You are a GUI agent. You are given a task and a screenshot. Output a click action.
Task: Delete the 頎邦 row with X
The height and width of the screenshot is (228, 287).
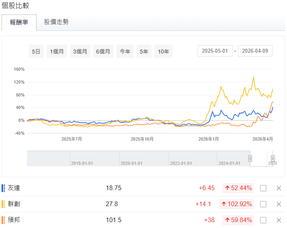click(x=278, y=220)
